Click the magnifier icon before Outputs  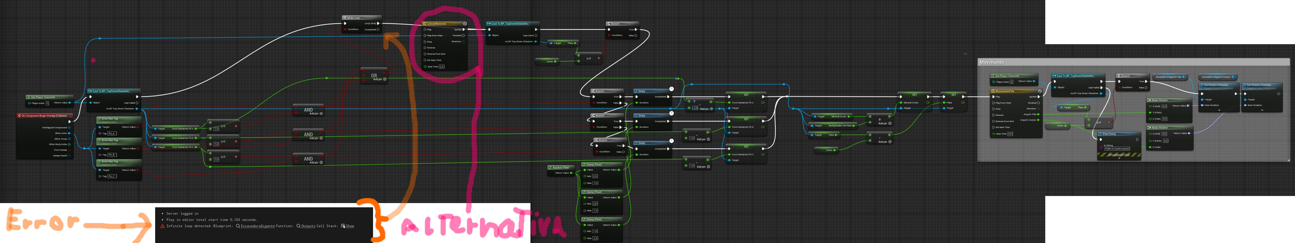[299, 226]
